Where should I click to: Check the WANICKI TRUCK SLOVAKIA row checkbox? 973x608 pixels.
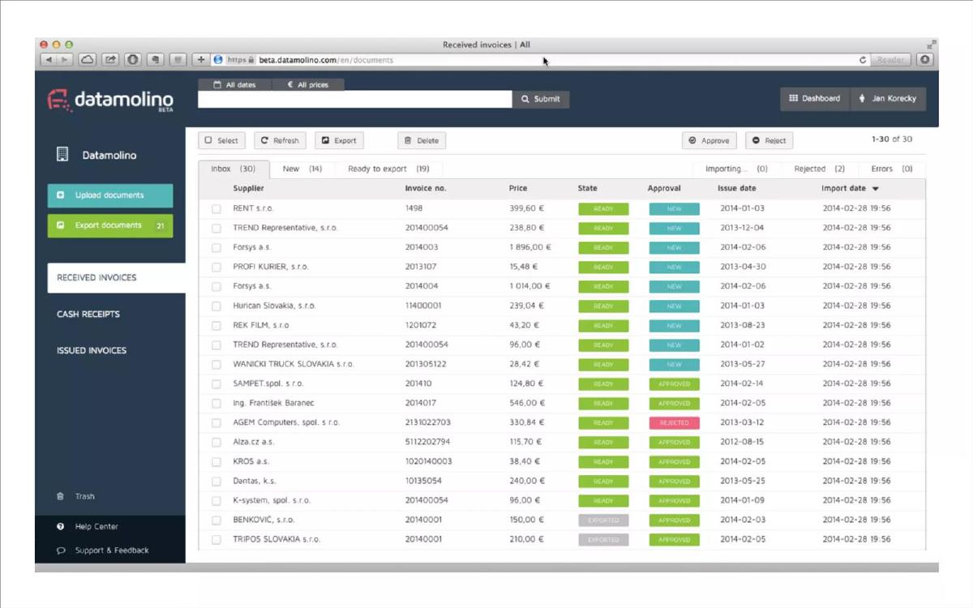point(216,365)
